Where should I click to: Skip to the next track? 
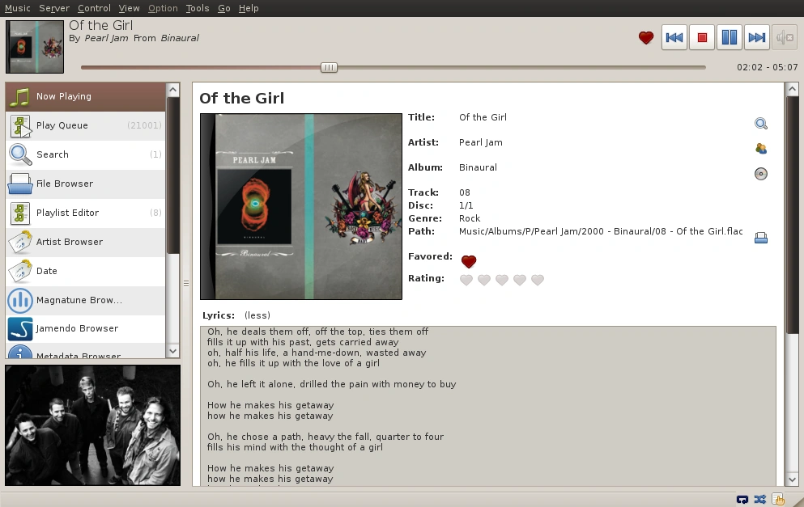click(757, 37)
